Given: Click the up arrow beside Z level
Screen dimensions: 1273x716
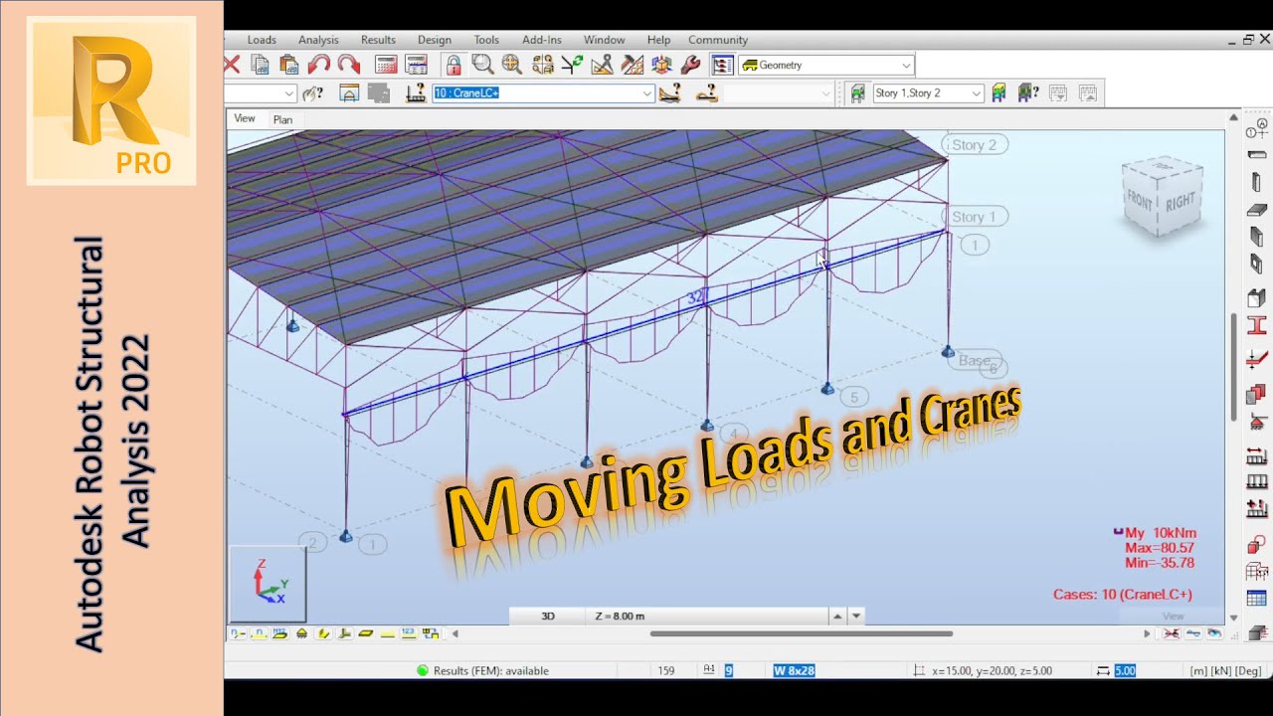Looking at the screenshot, I should pyautogui.click(x=837, y=616).
